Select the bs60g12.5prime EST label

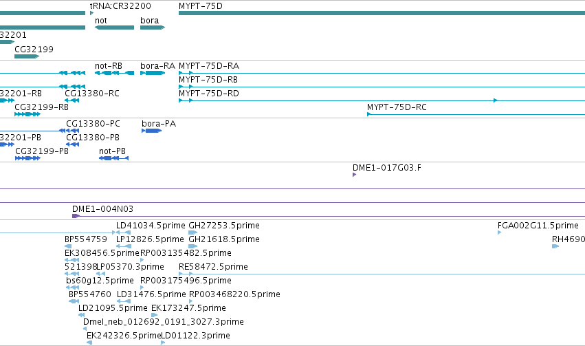click(100, 281)
